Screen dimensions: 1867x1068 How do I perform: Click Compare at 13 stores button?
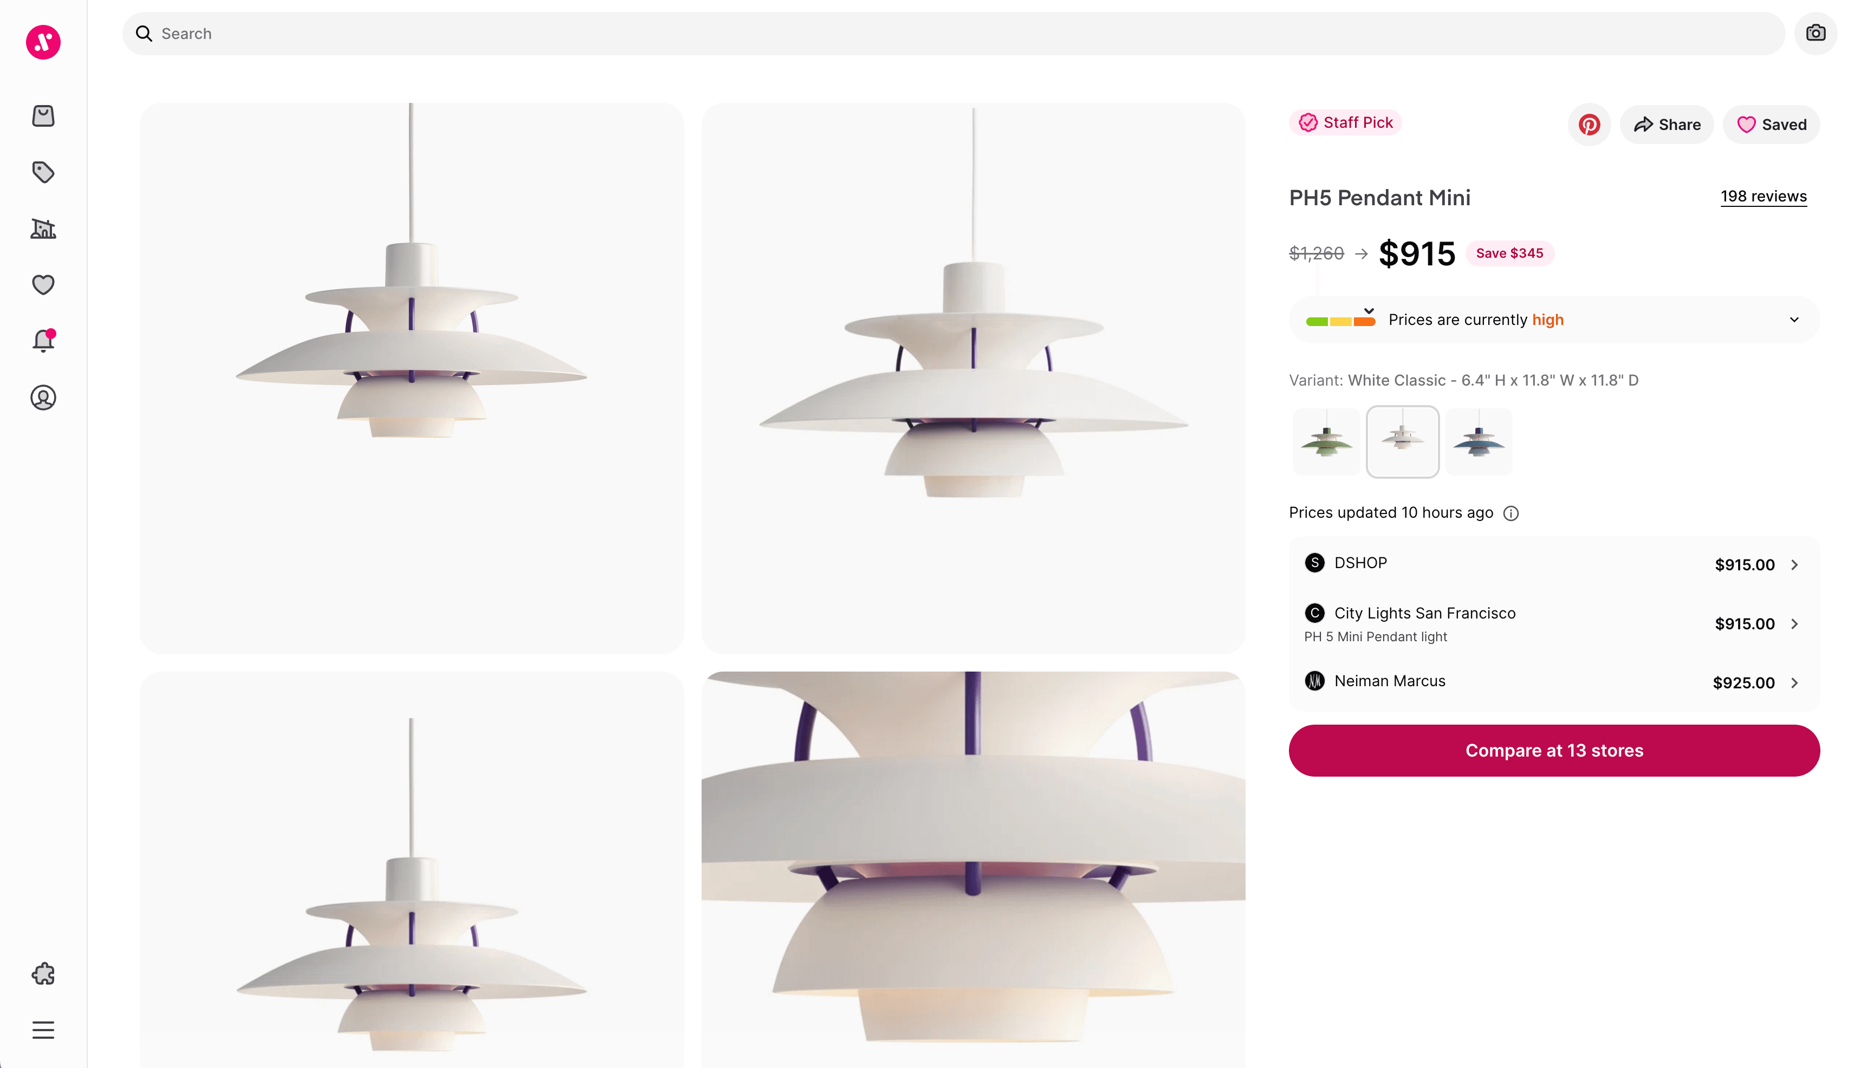pos(1554,751)
